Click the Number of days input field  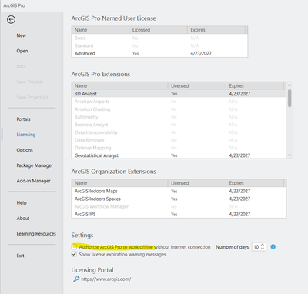coord(256,247)
